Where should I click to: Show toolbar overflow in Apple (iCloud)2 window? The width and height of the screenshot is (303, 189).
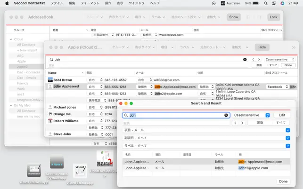294,47
